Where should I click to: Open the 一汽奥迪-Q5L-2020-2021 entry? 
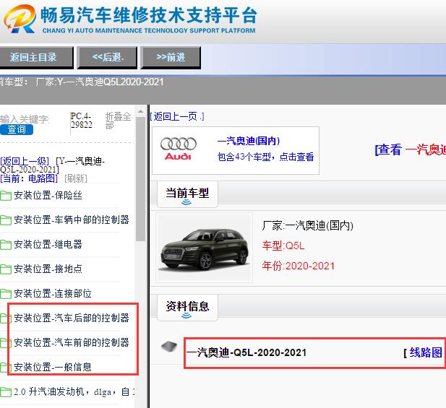[246, 352]
